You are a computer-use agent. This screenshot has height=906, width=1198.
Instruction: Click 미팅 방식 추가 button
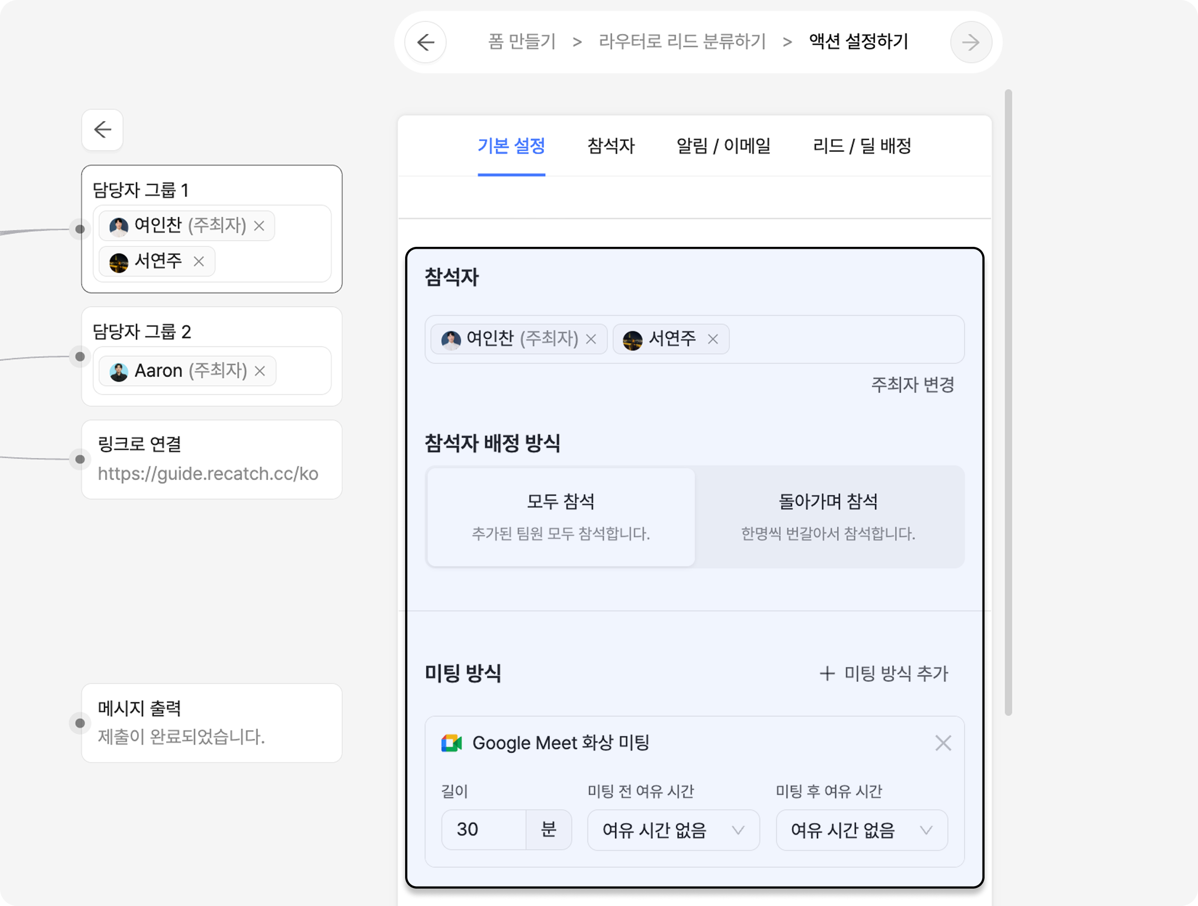click(884, 674)
